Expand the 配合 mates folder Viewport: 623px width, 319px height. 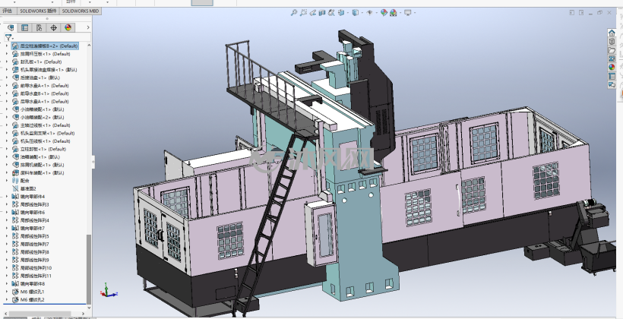(x=6, y=180)
